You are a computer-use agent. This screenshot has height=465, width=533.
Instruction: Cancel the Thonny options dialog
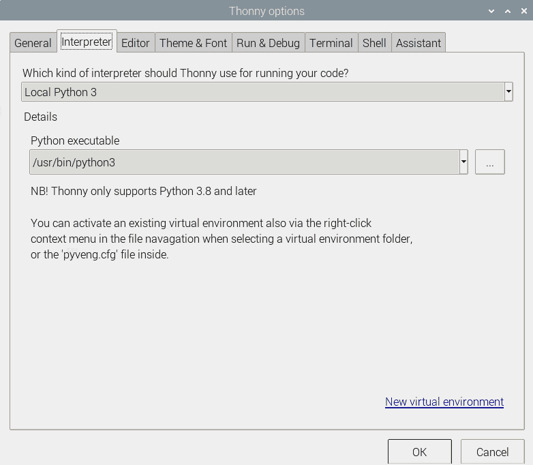point(492,452)
